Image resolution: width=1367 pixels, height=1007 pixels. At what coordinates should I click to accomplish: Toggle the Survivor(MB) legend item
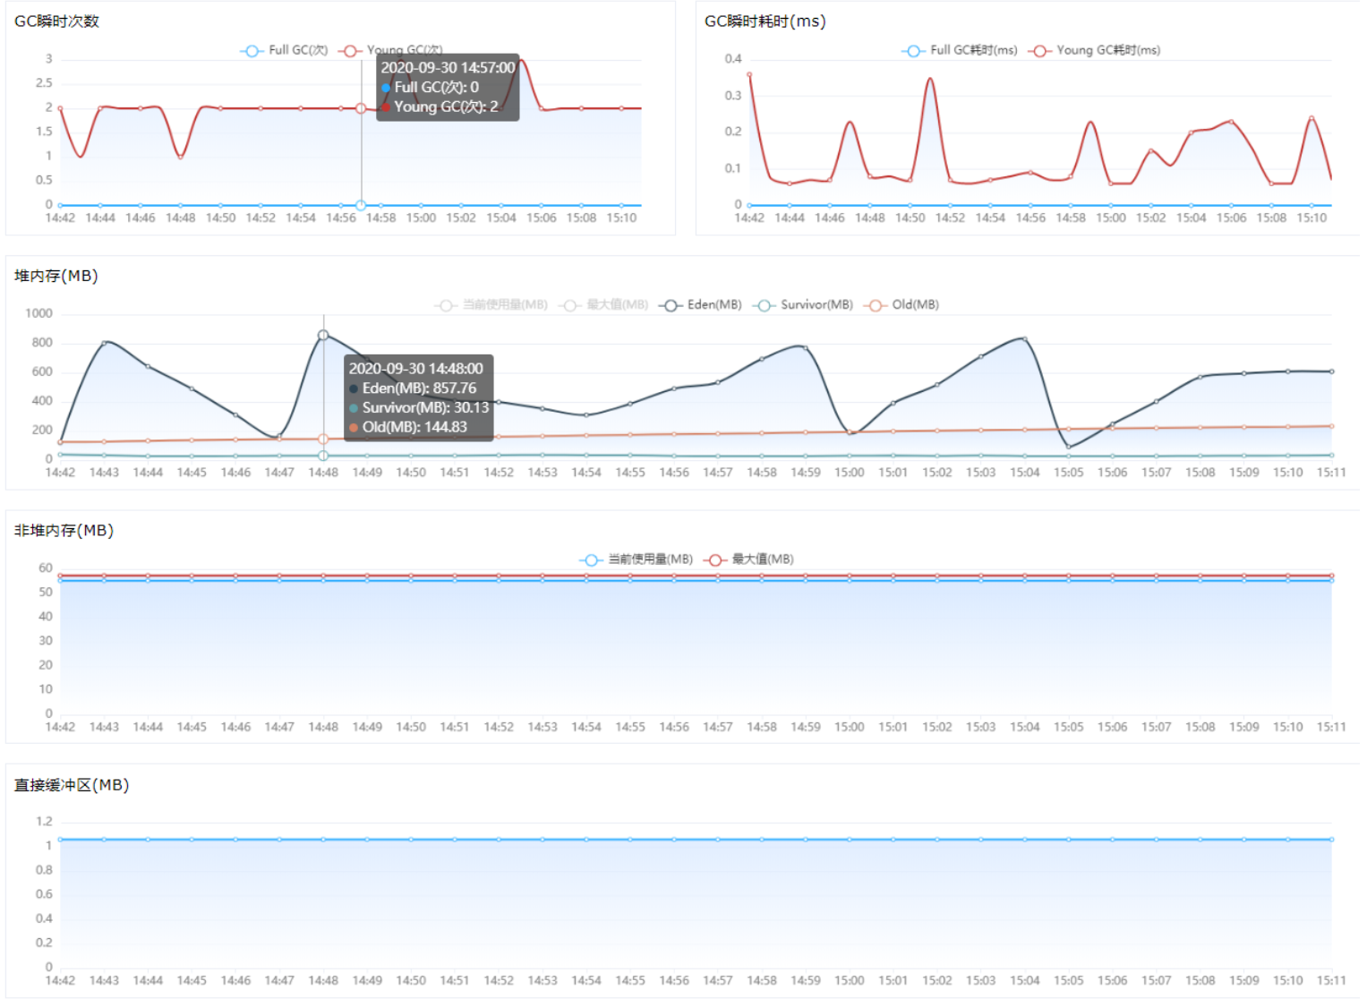[803, 305]
